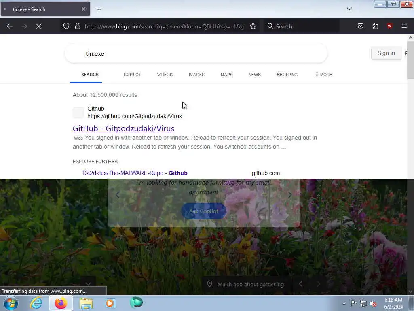Click the location pin icon by gardening caption
The height and width of the screenshot is (311, 414).
pos(210,284)
